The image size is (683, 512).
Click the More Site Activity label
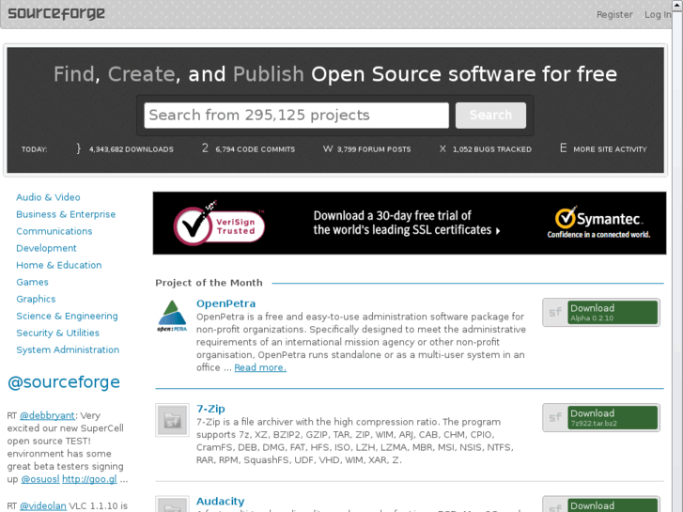610,149
